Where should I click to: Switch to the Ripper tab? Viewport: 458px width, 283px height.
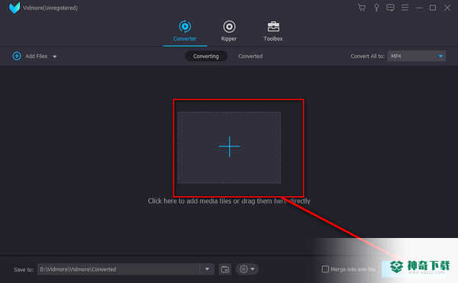(229, 31)
